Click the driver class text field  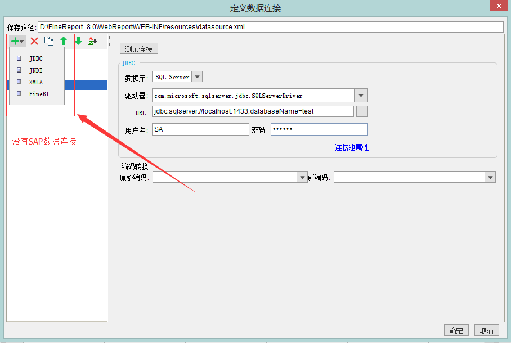(x=253, y=96)
